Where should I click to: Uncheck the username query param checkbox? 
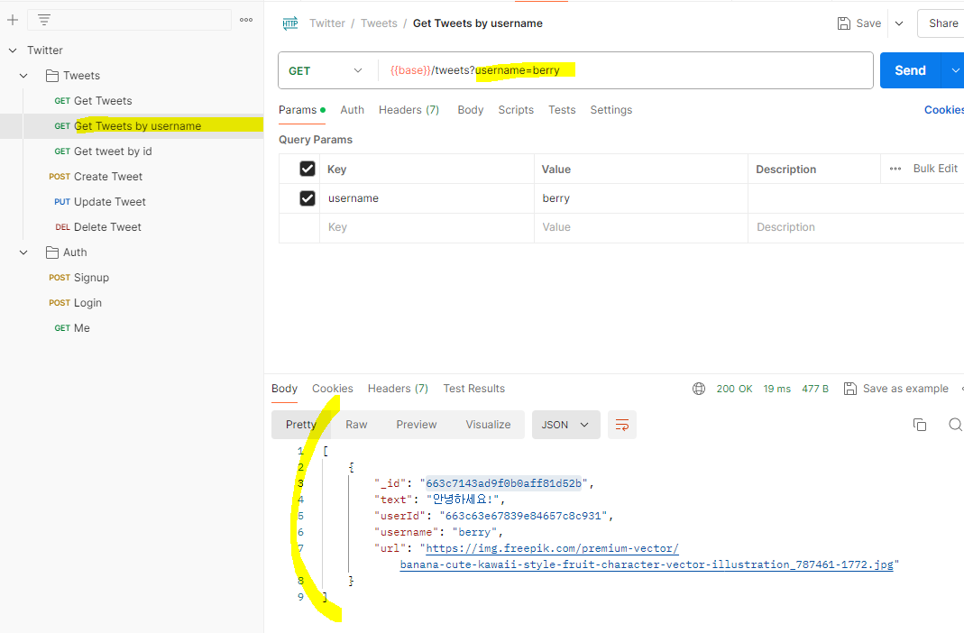pos(308,198)
